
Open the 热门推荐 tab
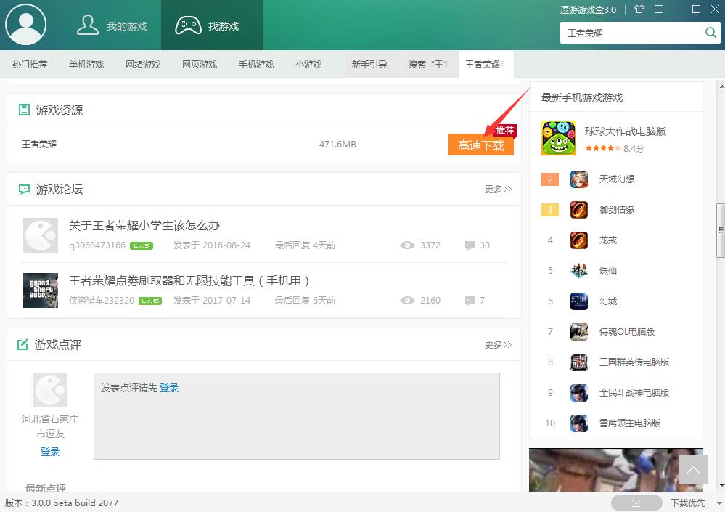point(30,65)
